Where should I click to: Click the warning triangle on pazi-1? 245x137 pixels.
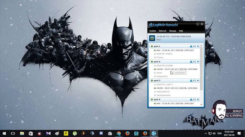[x=191, y=46]
